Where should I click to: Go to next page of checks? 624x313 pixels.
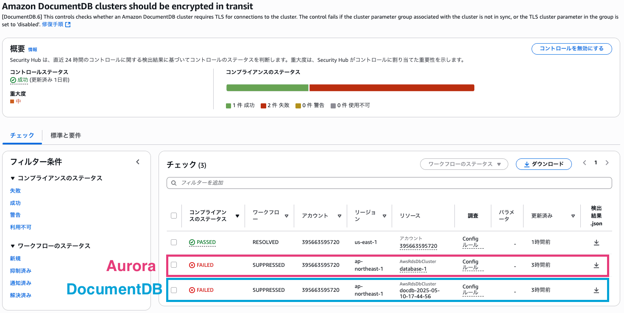click(x=607, y=163)
